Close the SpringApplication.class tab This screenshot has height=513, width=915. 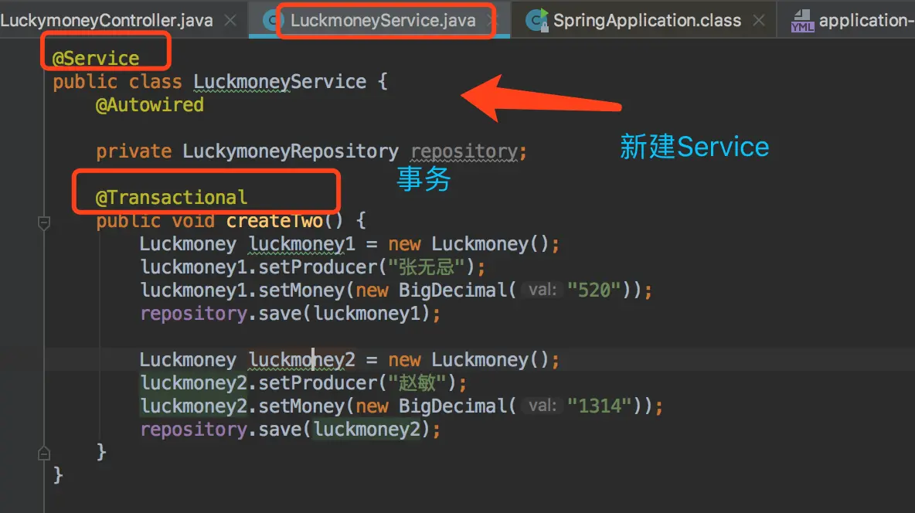pyautogui.click(x=759, y=20)
